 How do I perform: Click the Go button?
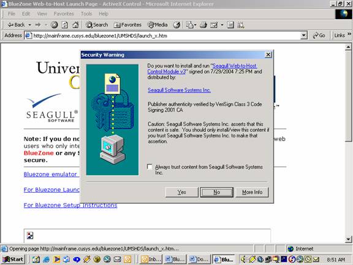click(x=319, y=36)
